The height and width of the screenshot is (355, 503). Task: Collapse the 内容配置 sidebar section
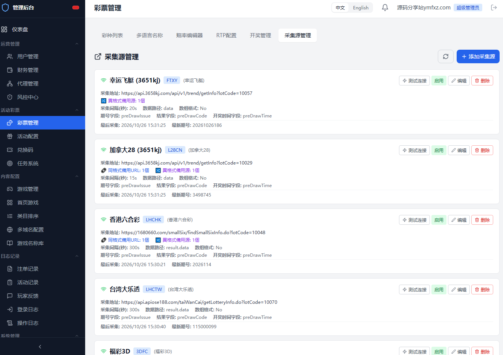pos(77,176)
